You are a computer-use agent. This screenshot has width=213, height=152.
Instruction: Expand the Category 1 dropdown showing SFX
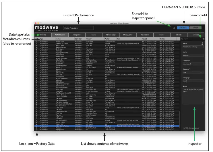[193, 73]
